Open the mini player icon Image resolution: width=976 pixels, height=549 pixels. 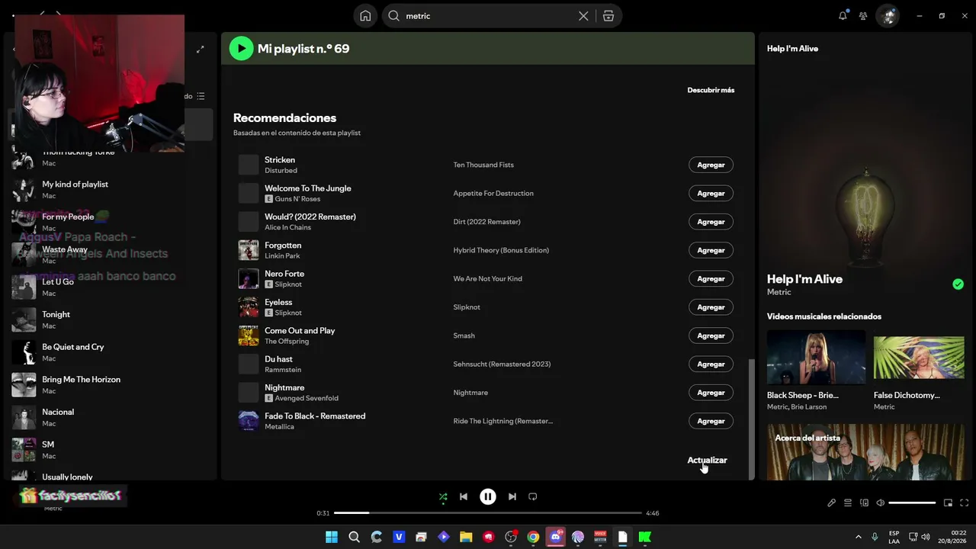pyautogui.click(x=948, y=503)
